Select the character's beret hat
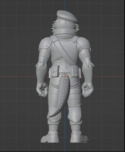This screenshot has width=125, height=152. [68, 17]
